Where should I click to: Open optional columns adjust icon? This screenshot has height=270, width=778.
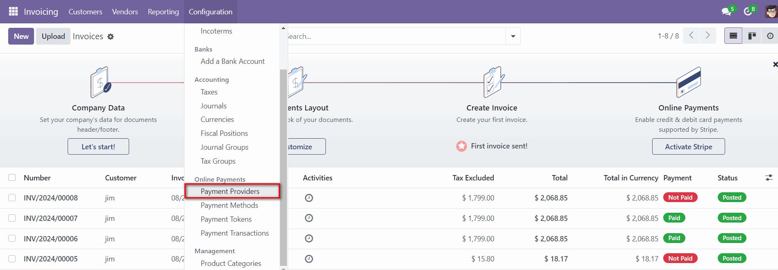click(769, 178)
